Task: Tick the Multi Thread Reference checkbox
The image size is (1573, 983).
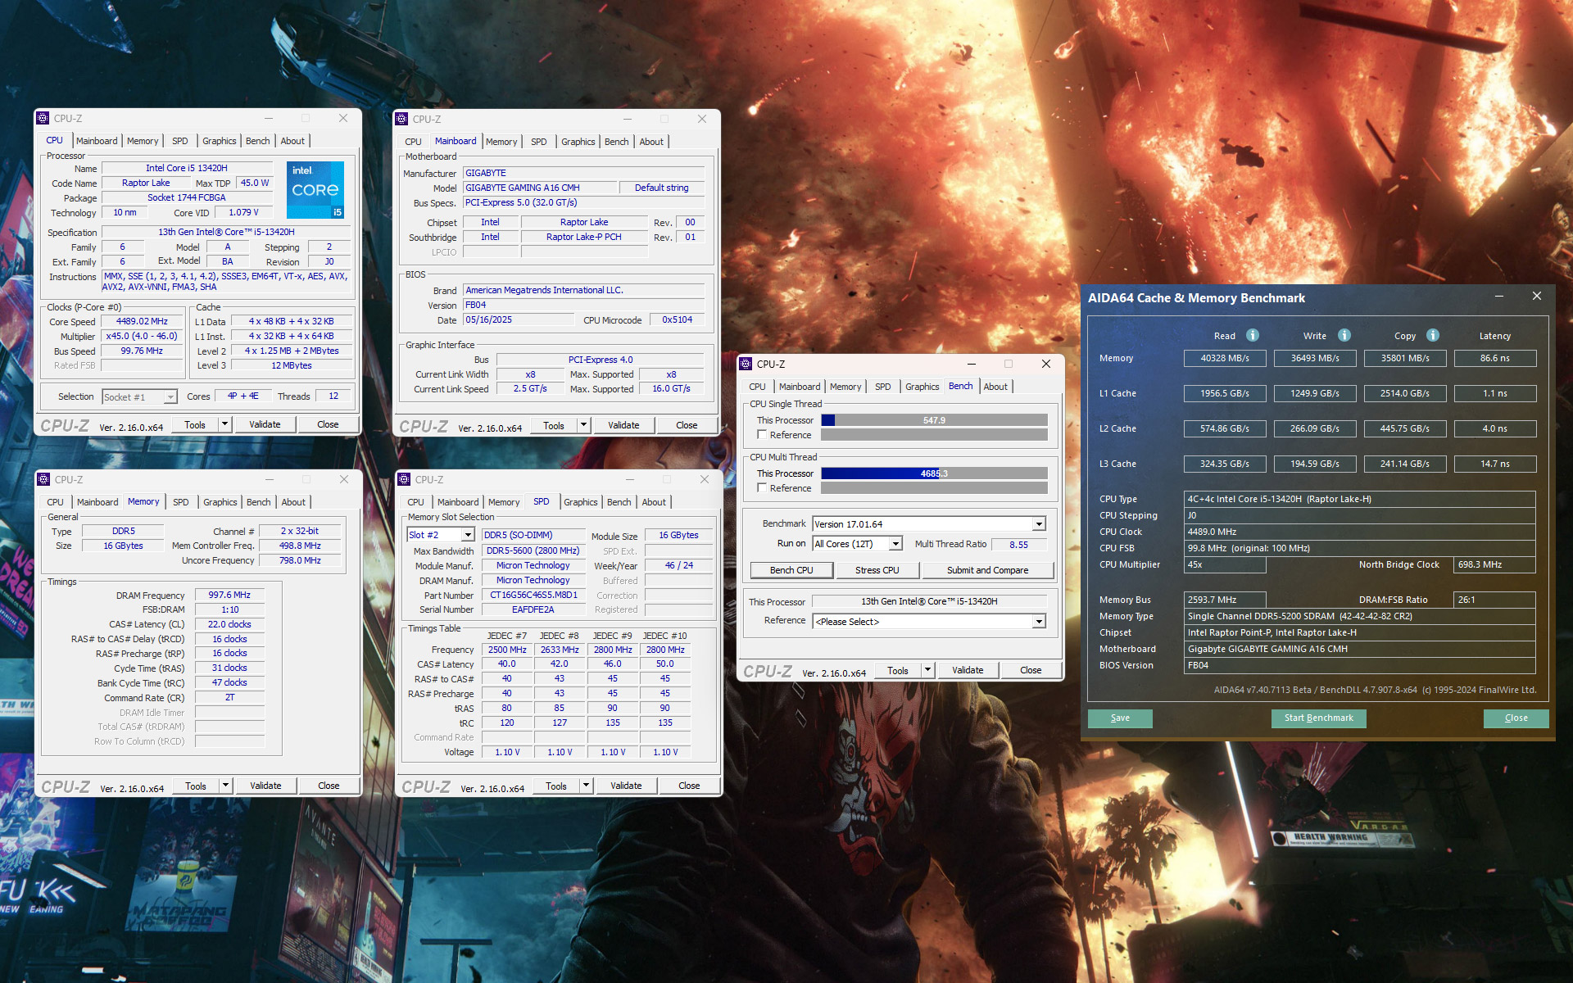Action: point(762,488)
